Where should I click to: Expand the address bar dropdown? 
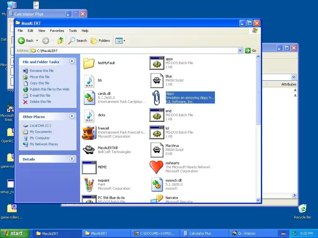click(x=240, y=51)
